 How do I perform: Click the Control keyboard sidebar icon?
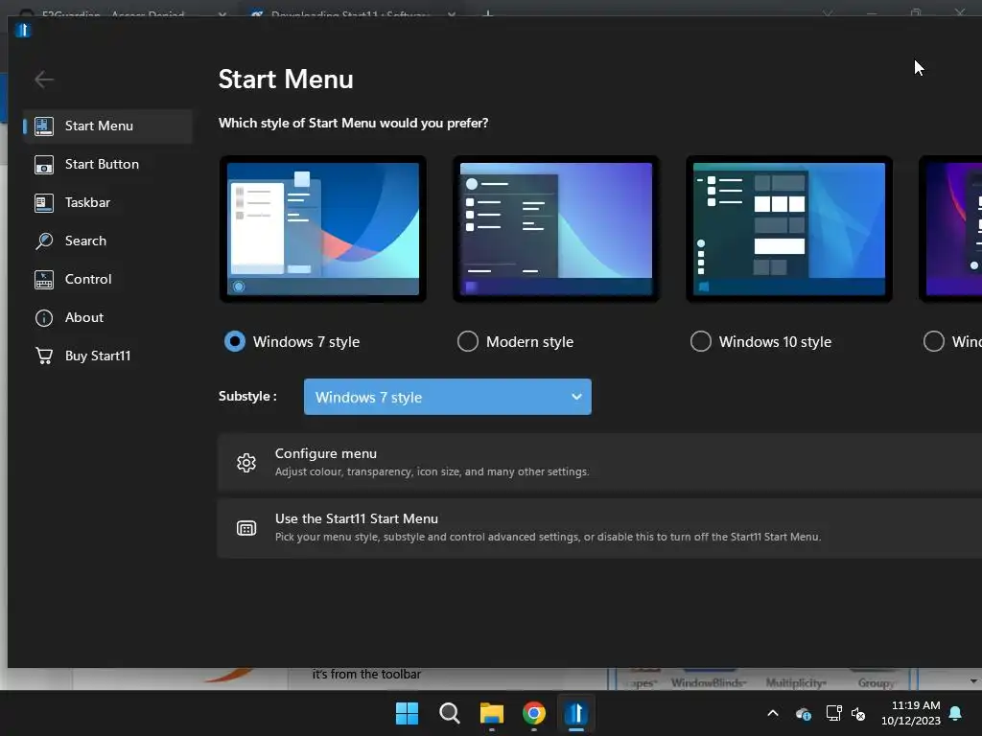coord(44,280)
